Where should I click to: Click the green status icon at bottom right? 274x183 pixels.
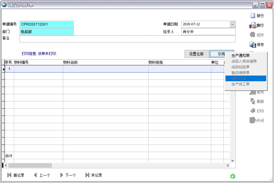click(232, 176)
